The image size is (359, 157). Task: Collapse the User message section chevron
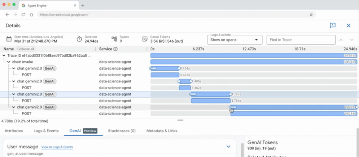228,147
